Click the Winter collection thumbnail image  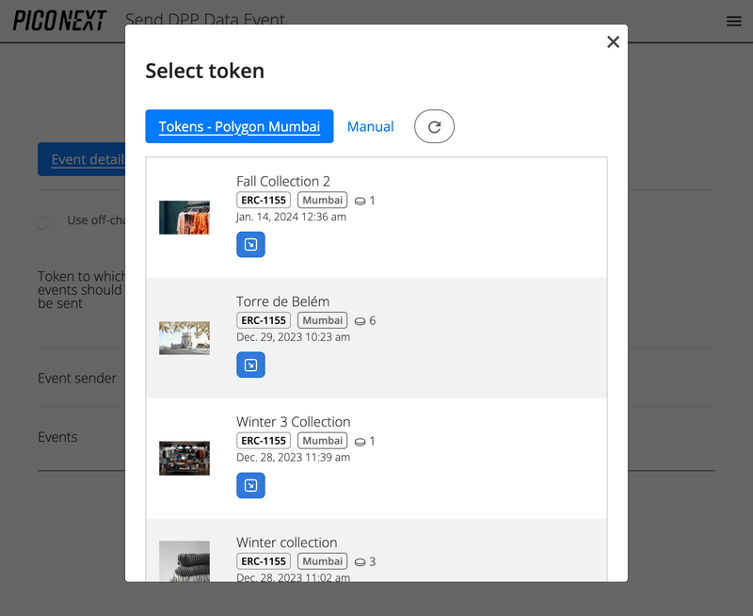[184, 562]
